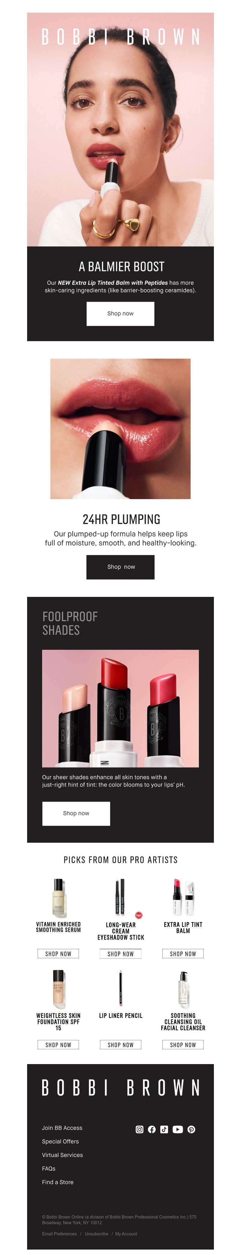The image size is (241, 1255).
Task: Open the Facebook social icon
Action: pyautogui.click(x=152, y=1129)
